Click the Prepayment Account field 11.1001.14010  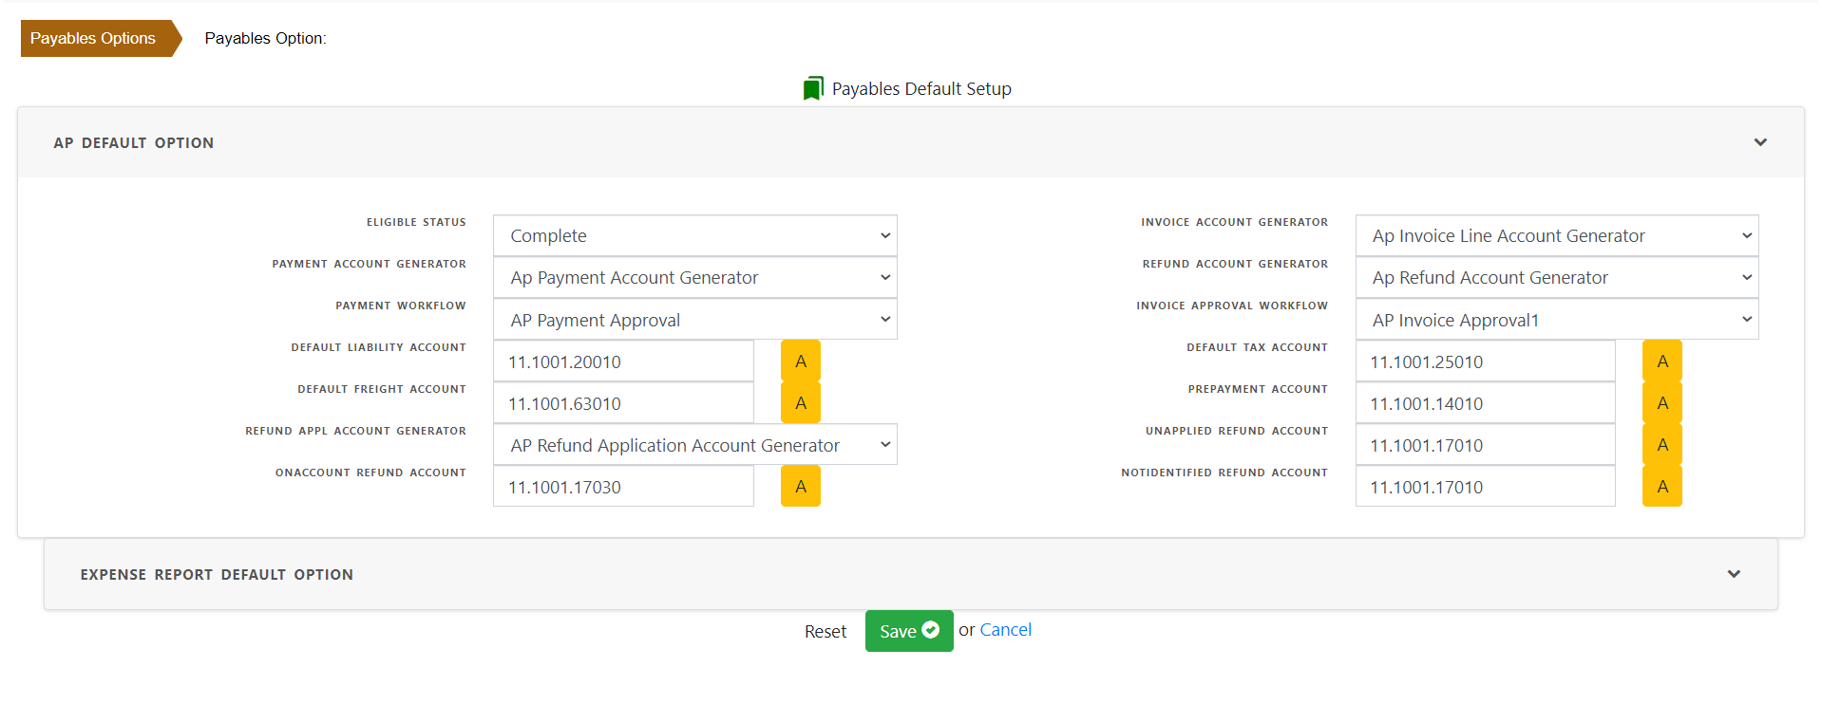1486,403
